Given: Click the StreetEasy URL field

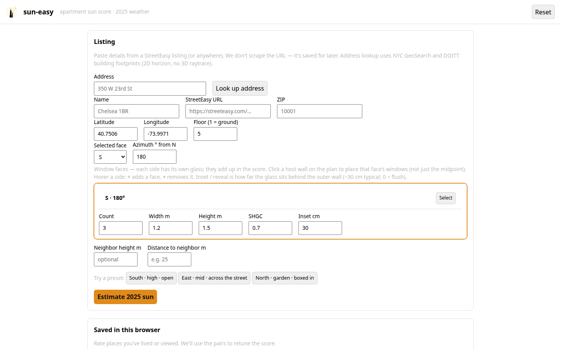Looking at the screenshot, I should 228,111.
